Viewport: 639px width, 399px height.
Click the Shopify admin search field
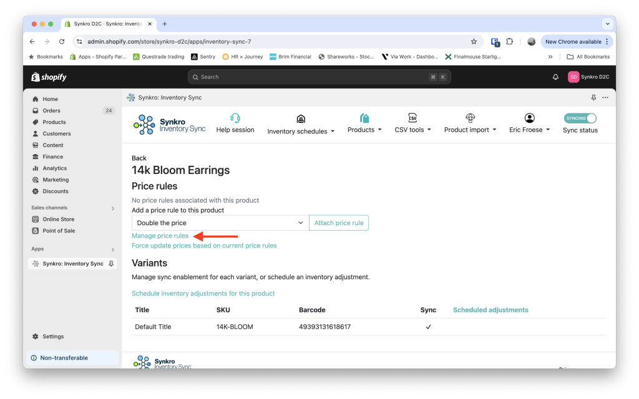pyautogui.click(x=319, y=76)
